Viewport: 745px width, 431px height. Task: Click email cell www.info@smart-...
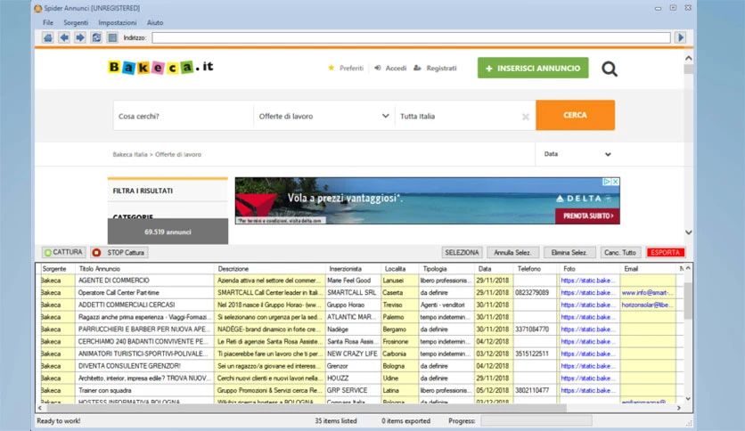click(x=647, y=293)
